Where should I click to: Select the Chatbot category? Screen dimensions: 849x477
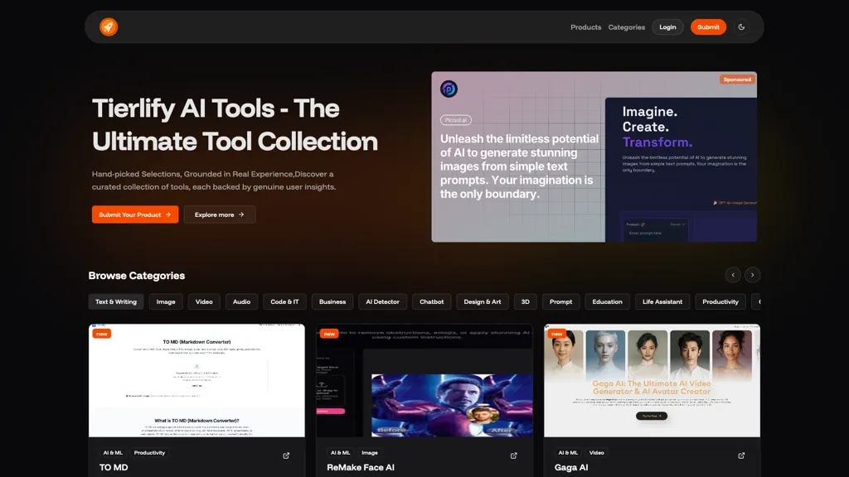[x=431, y=301]
